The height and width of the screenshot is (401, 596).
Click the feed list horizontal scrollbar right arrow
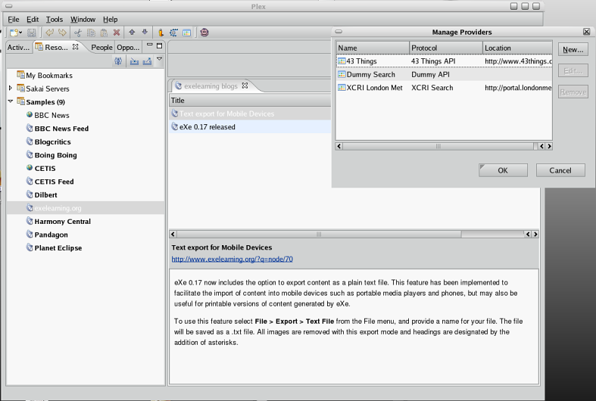tap(535, 235)
